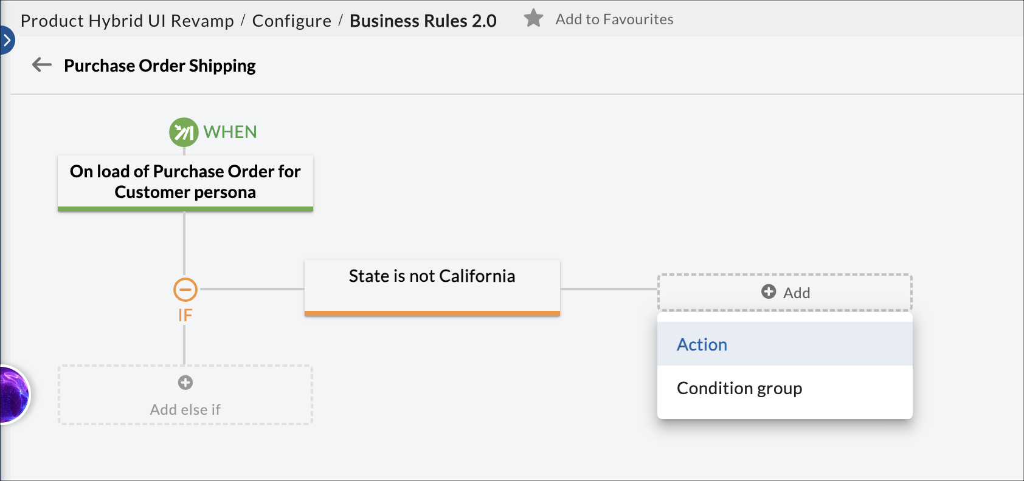Click the back arrow icon
The width and height of the screenshot is (1024, 481).
(x=42, y=65)
